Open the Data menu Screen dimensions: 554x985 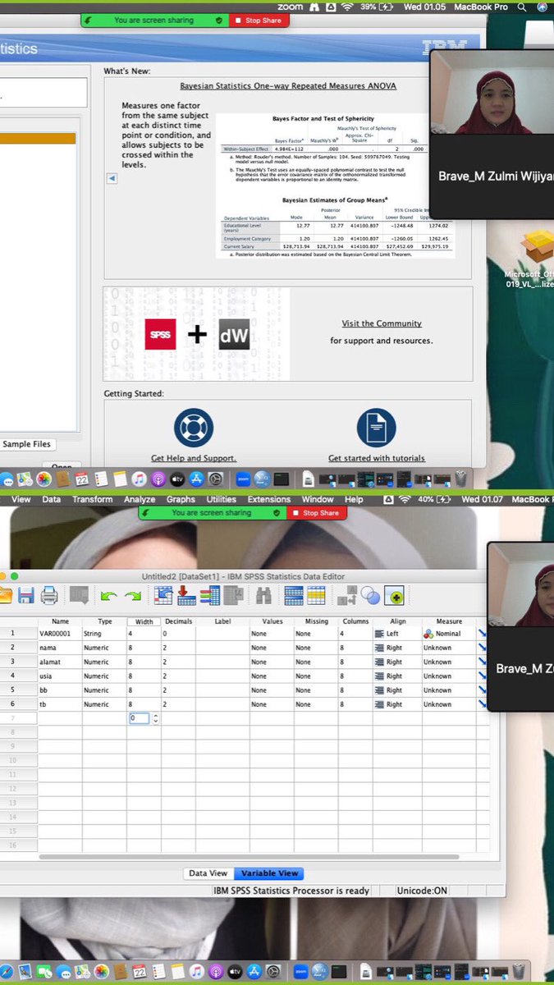pos(52,499)
